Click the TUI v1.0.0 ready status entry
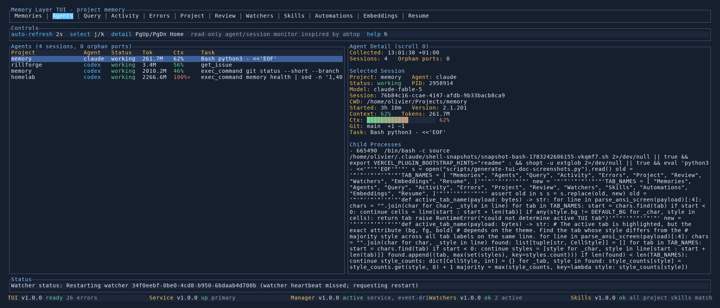Screen dimensions: 720x308 53,298
